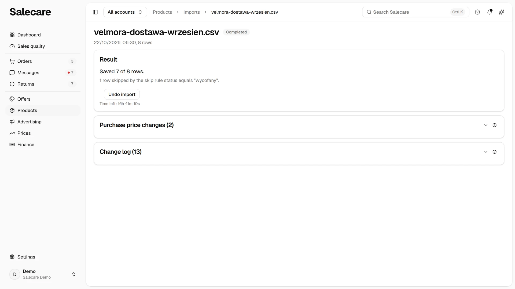
Task: Expand the Change log chevron
Action: coord(486,152)
